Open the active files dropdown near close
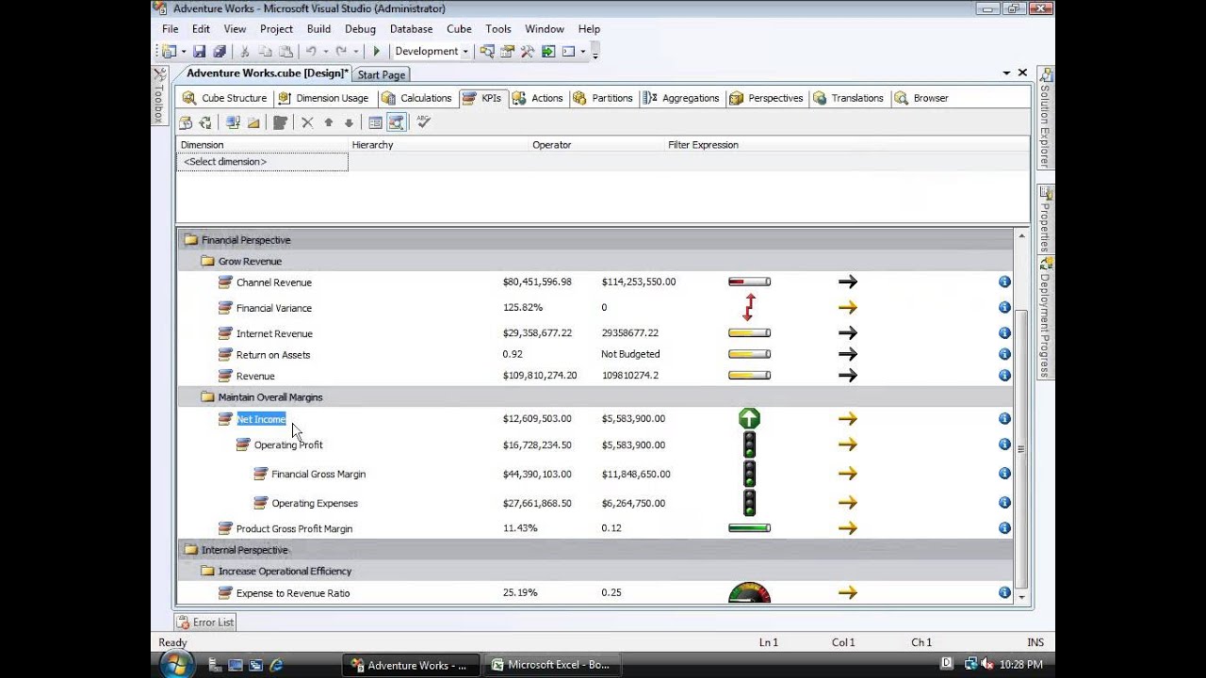The height and width of the screenshot is (678, 1206). coord(1006,73)
